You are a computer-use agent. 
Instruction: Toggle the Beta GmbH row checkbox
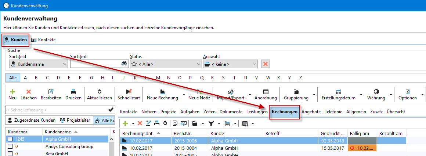tap(10, 153)
